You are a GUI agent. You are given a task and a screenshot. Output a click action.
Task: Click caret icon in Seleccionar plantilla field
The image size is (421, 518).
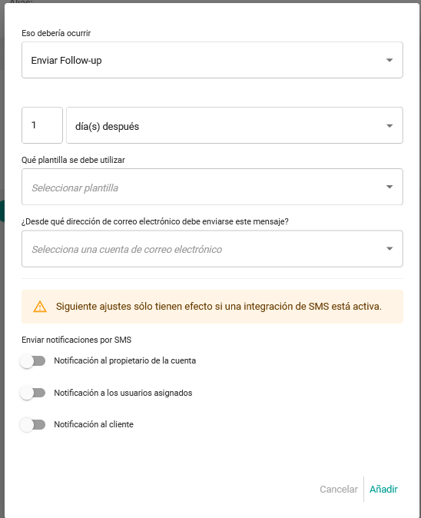pos(390,187)
